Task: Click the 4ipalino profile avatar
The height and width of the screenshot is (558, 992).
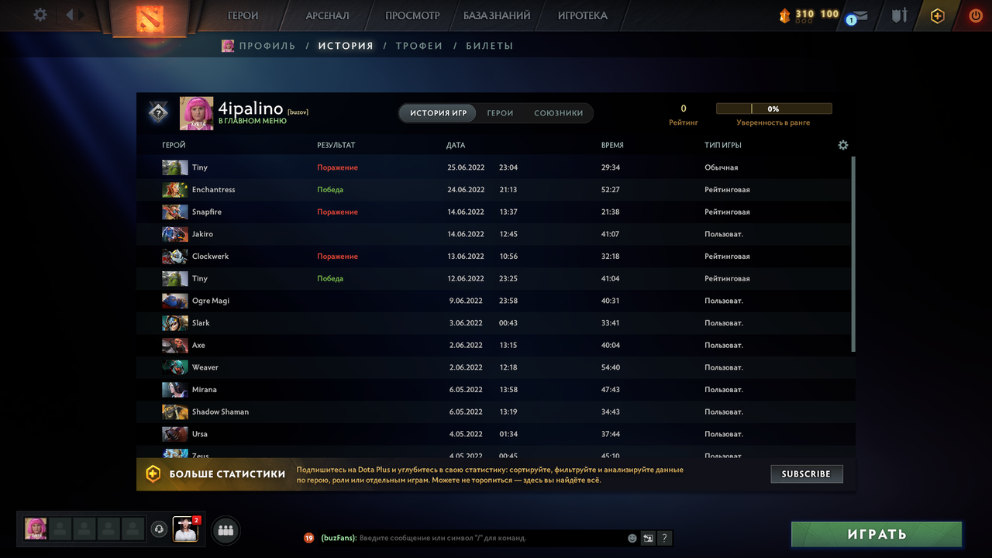Action: [x=197, y=113]
